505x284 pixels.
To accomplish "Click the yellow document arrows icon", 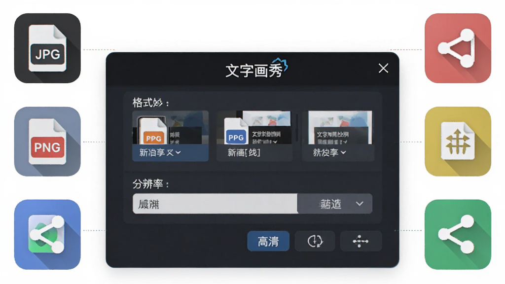I will (458, 142).
